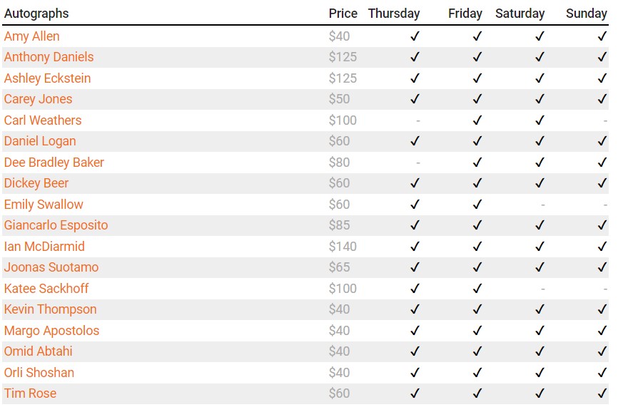Click Amy Allen's Thursday checkmark
Screen dimensions: 618x412
pyautogui.click(x=415, y=36)
